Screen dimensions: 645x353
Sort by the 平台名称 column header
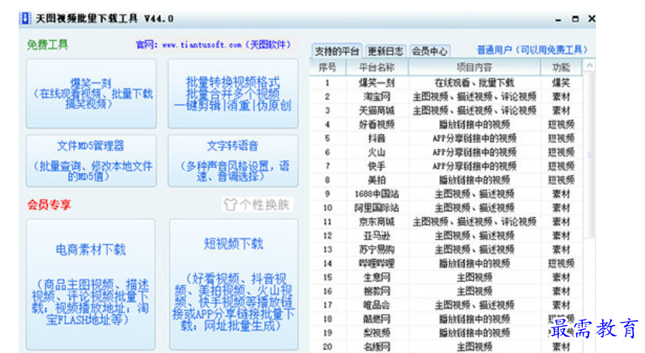tap(377, 67)
